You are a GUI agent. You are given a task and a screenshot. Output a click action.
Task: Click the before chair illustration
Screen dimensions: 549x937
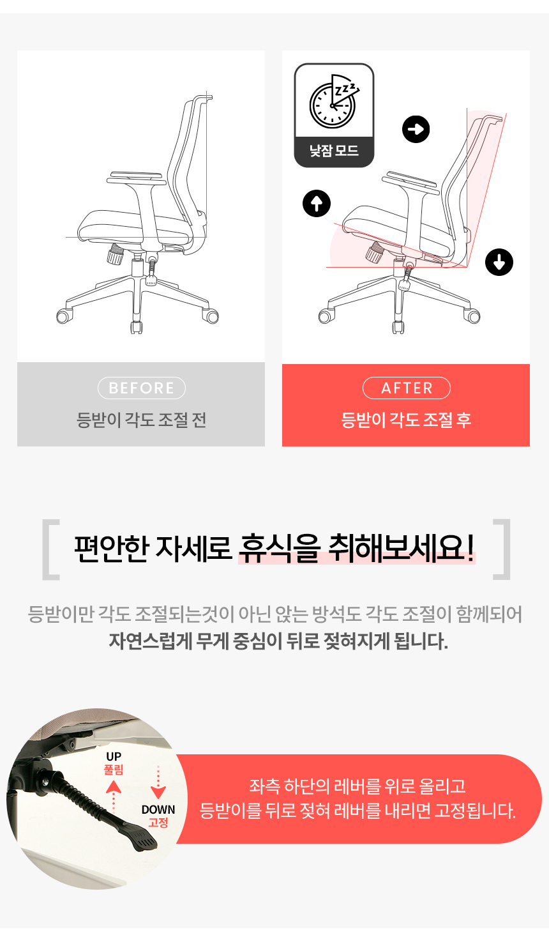141,214
